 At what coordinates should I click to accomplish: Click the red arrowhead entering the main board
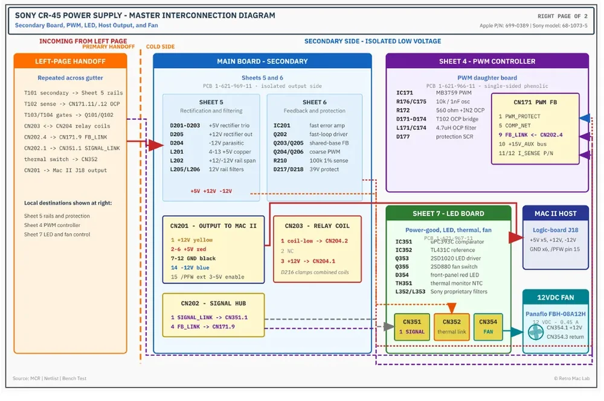tap(156, 145)
